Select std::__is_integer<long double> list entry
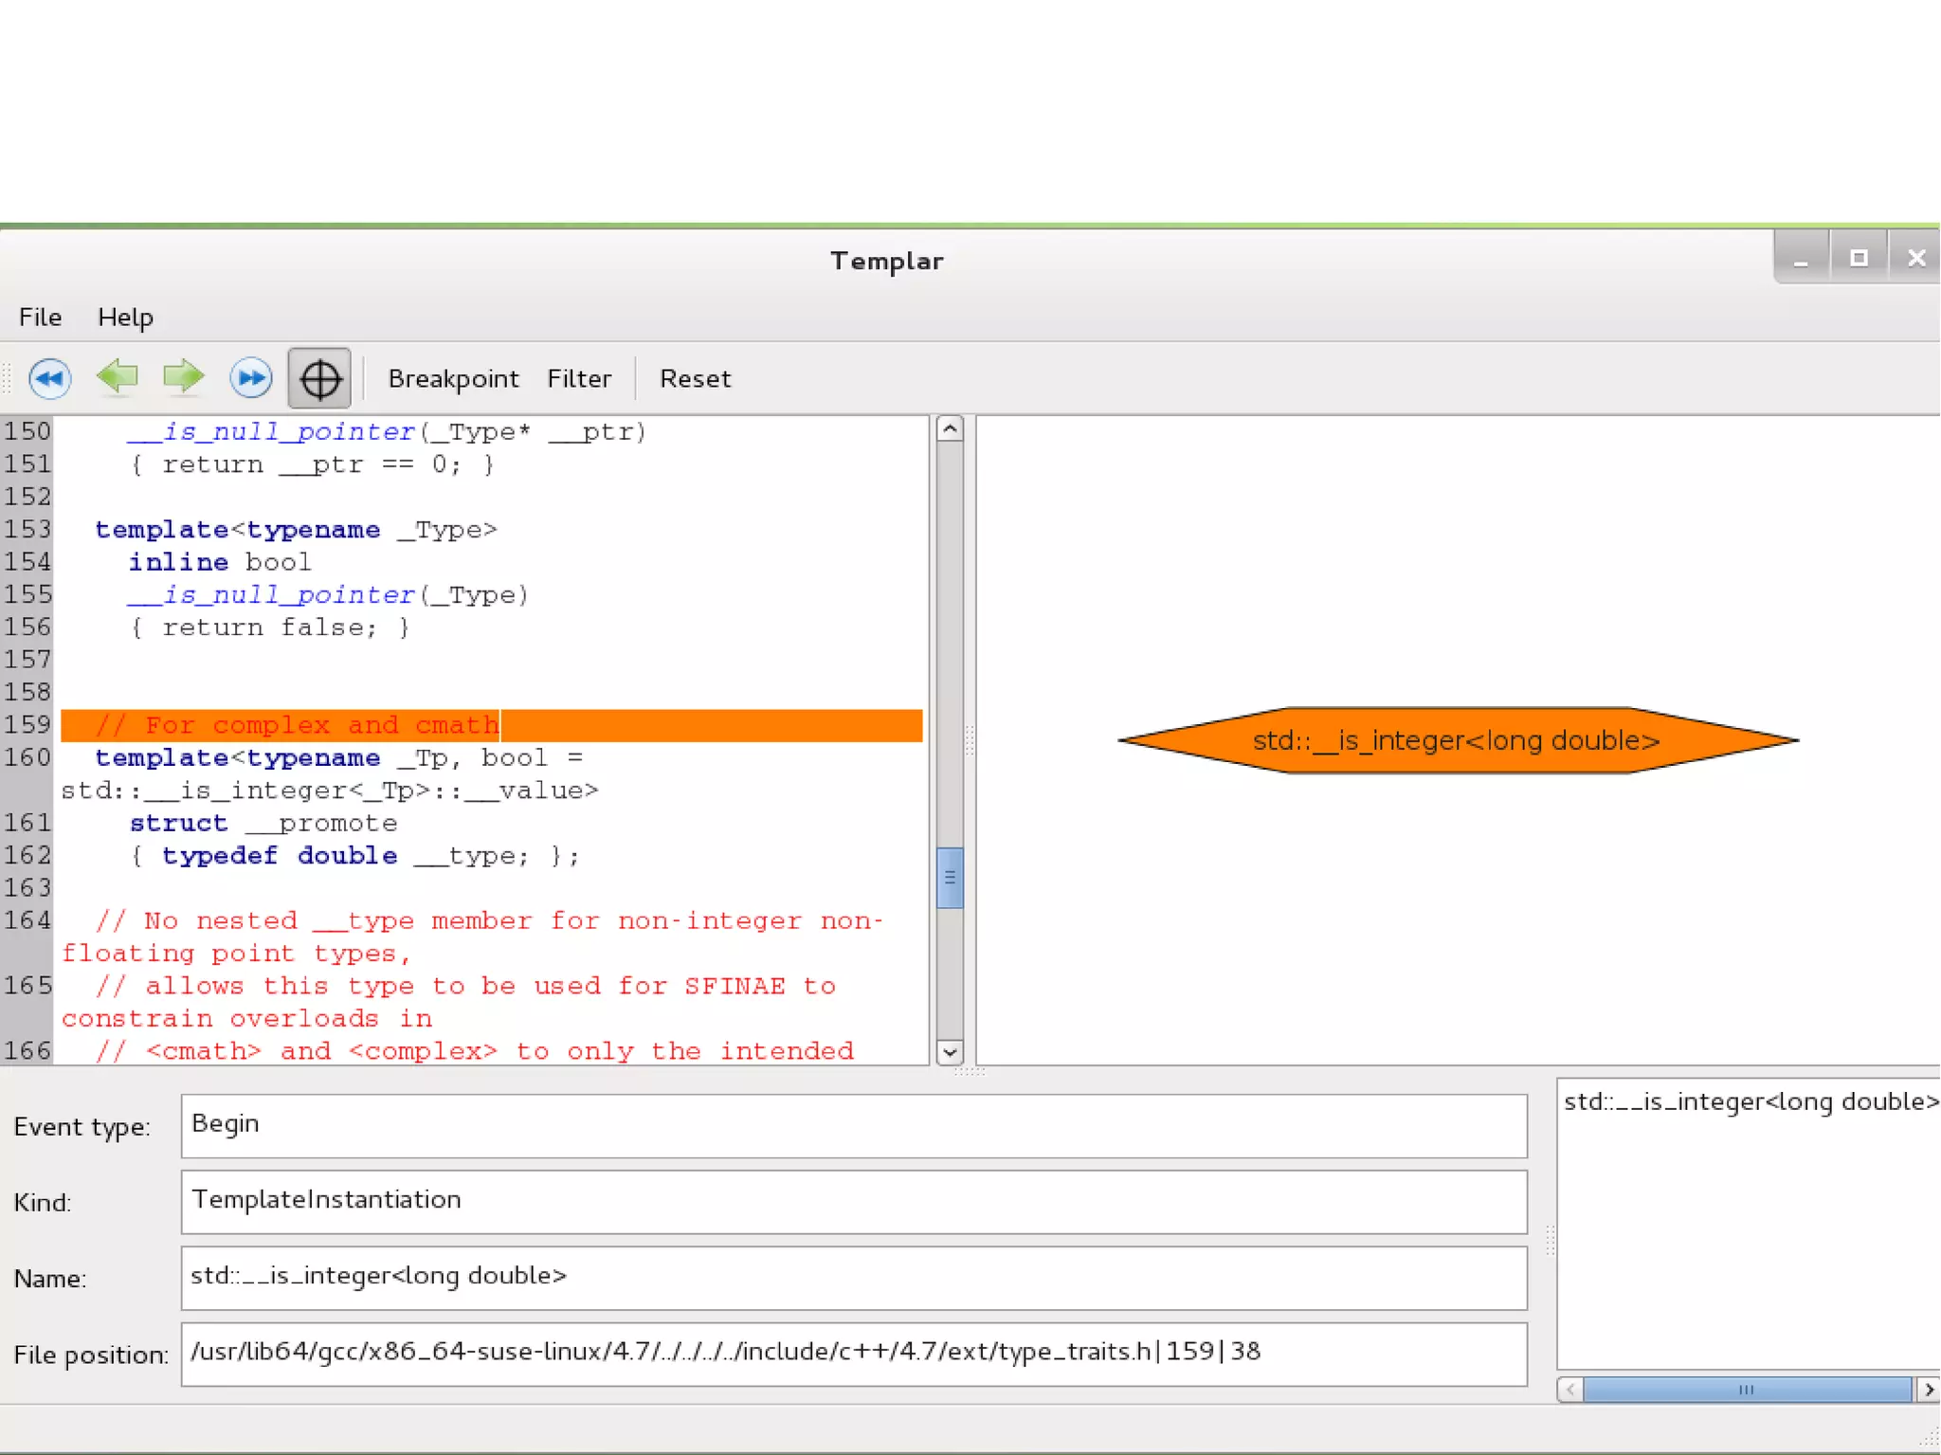Screen dimensions: 1941x1455 (x=1749, y=1101)
